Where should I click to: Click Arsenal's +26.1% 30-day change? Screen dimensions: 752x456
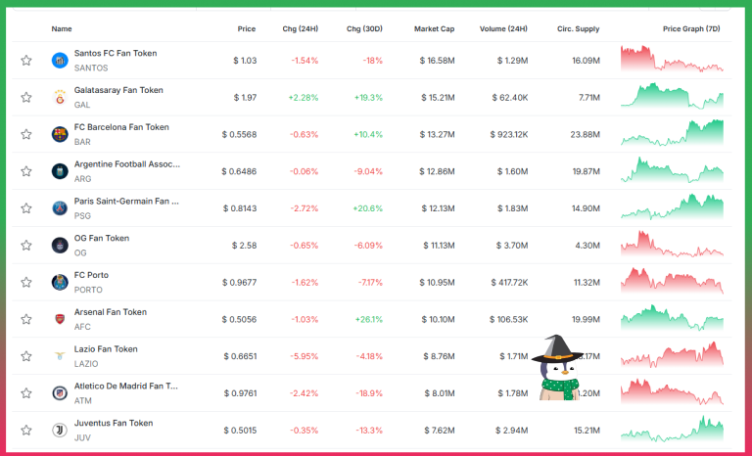click(x=369, y=319)
